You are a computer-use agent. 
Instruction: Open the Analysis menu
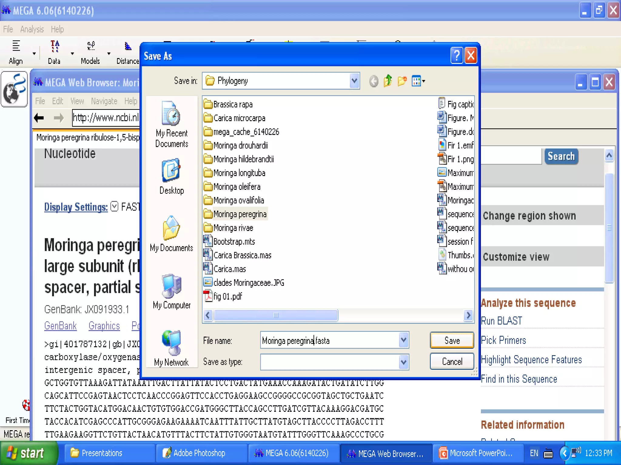coord(32,29)
